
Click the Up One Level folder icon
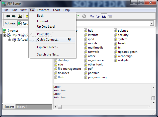(20, 16)
